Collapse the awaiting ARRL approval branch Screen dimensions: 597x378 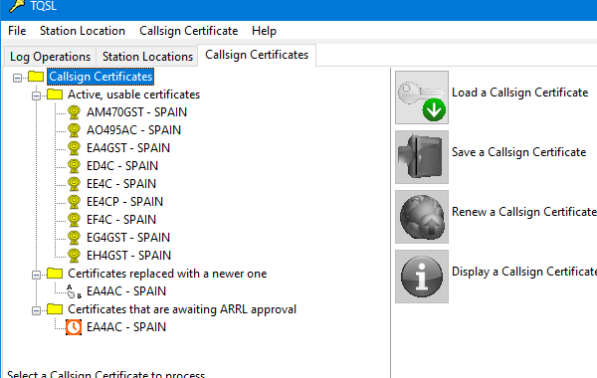point(36,310)
